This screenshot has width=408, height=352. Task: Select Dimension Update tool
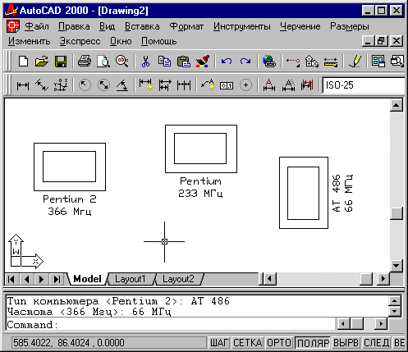[307, 85]
